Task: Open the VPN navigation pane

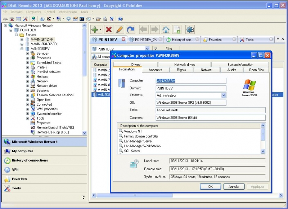Action: pos(44,169)
